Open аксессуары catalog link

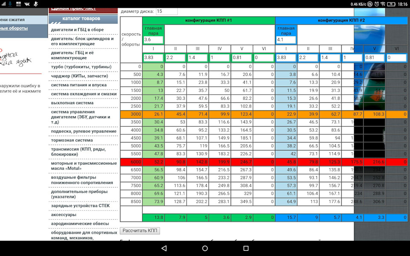pyautogui.click(x=64, y=215)
